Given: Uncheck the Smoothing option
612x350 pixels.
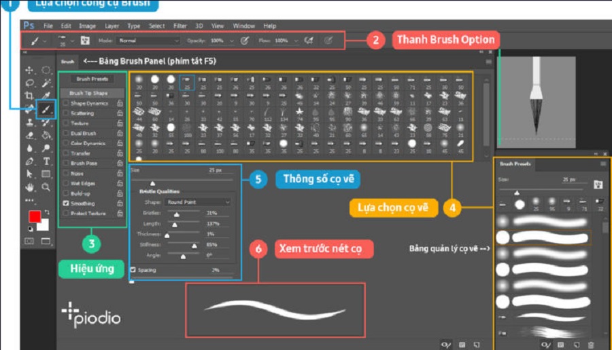Looking at the screenshot, I should [x=66, y=203].
